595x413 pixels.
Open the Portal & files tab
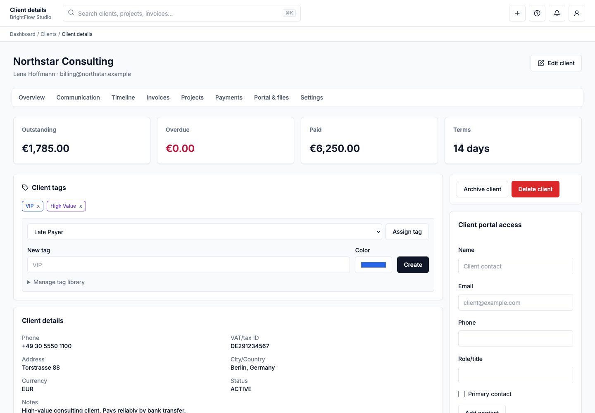point(271,97)
